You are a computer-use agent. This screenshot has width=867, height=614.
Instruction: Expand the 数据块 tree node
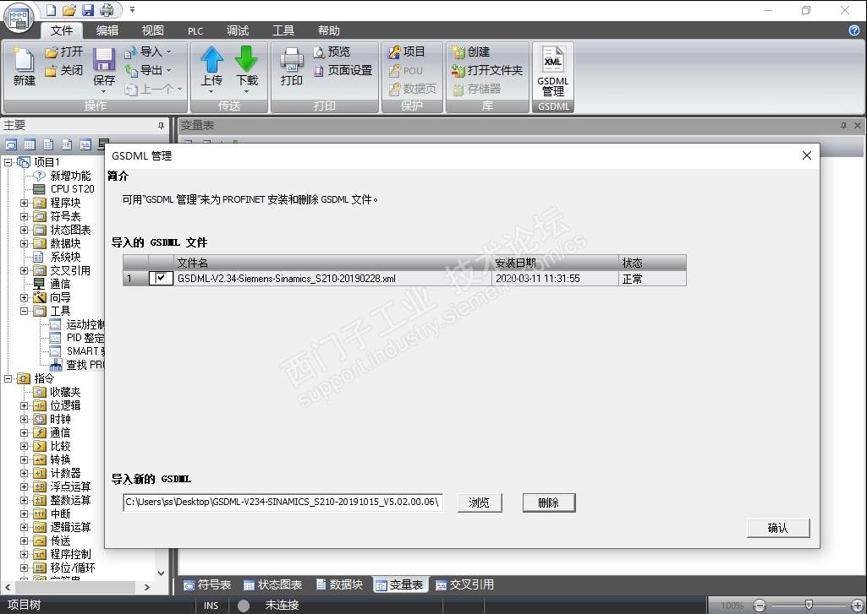24,243
